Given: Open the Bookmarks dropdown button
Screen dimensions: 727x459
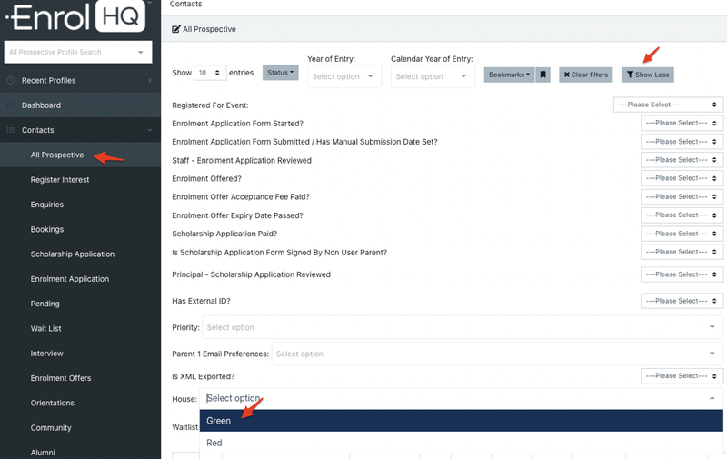Looking at the screenshot, I should (x=508, y=75).
